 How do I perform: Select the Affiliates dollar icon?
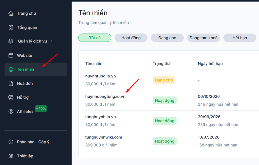coord(10,111)
